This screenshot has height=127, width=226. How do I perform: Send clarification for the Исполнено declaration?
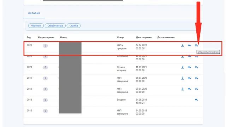click(196, 56)
